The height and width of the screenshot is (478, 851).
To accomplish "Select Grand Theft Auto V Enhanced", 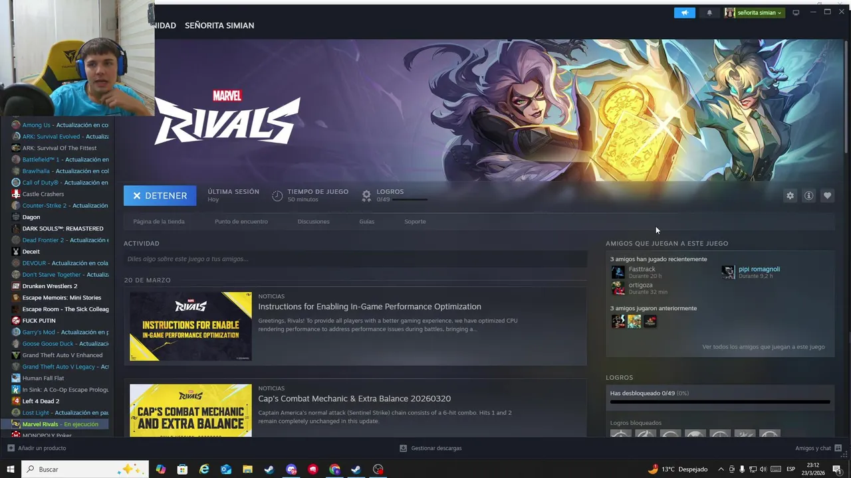I will pos(60,355).
